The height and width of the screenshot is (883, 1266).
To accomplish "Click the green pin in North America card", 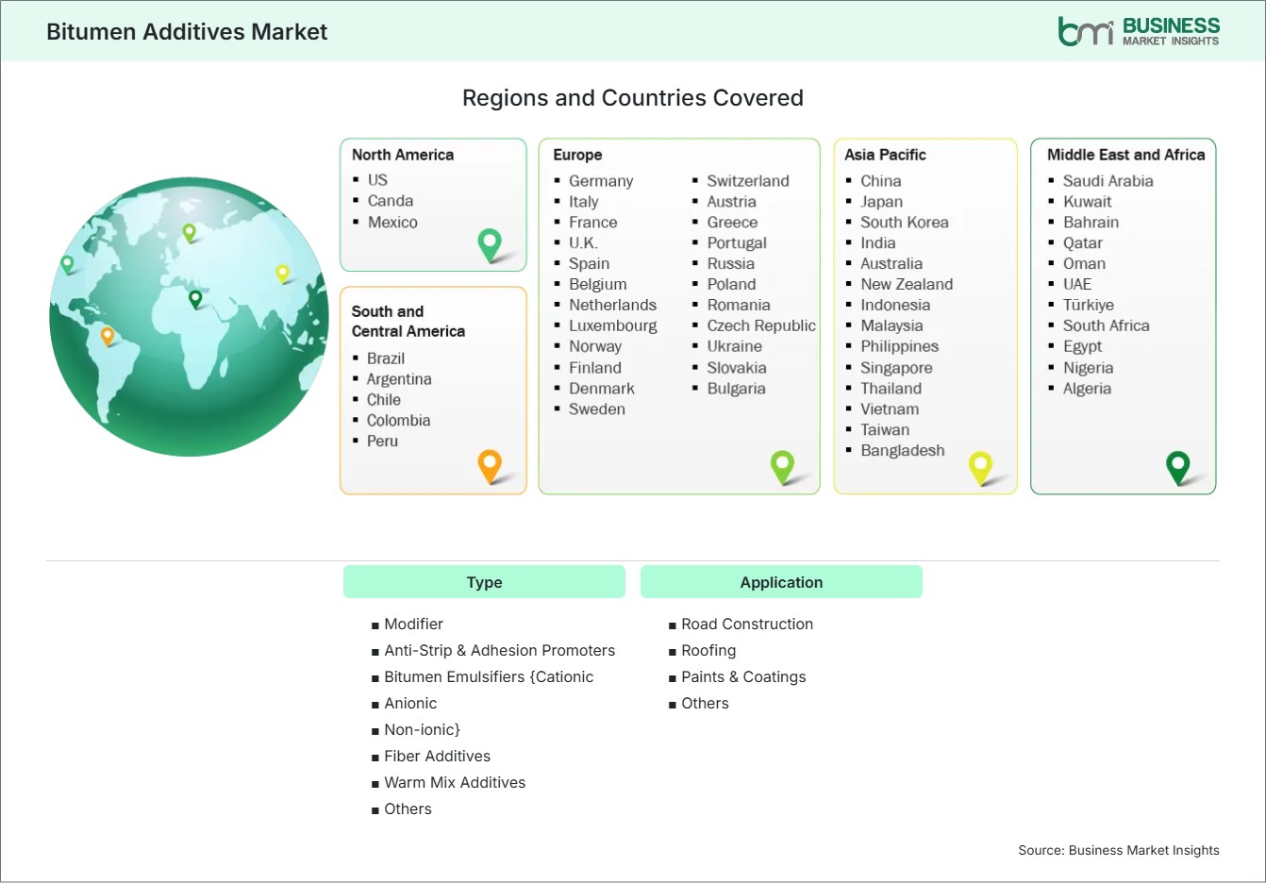I will tap(490, 245).
